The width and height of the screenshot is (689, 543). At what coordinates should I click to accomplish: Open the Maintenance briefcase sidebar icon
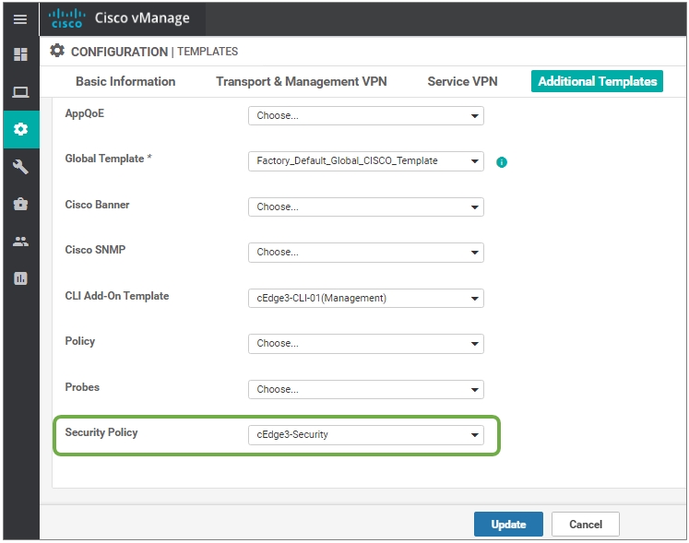pos(20,204)
